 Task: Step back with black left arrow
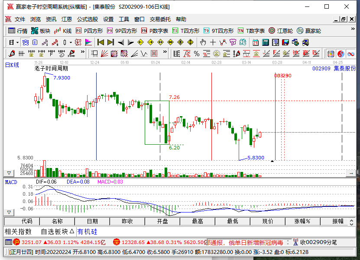pos(120,42)
